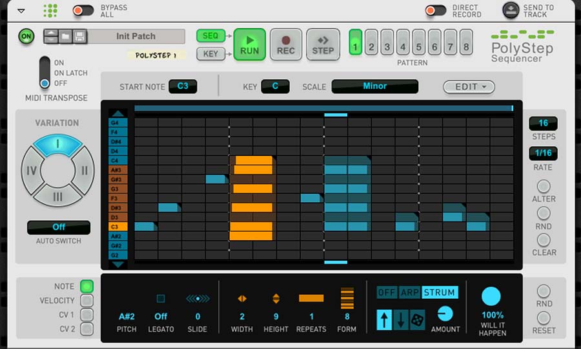Select pattern 2
This screenshot has width=581, height=349.
371,42
